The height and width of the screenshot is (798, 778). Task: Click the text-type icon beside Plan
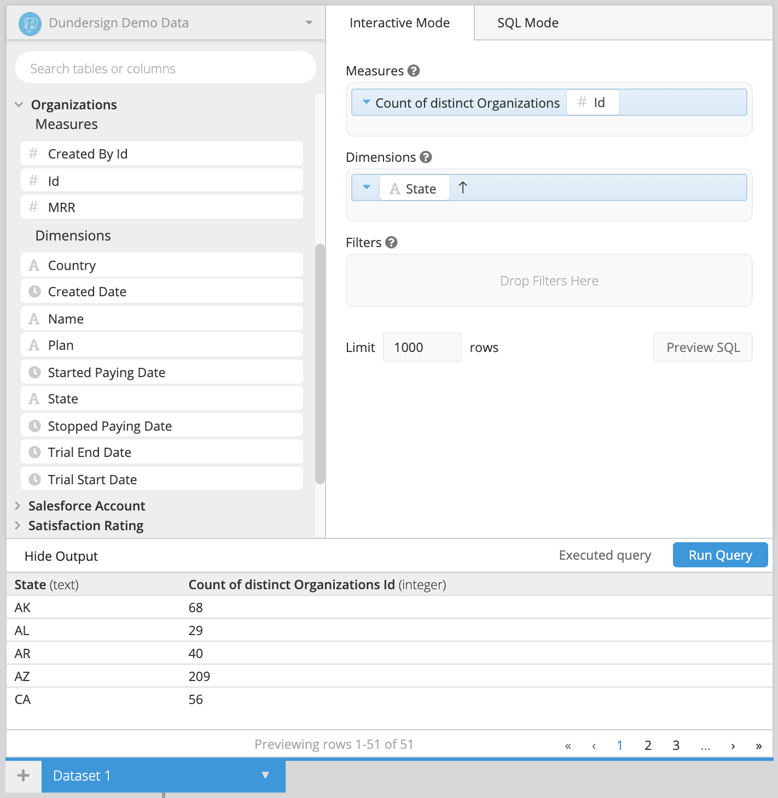click(x=34, y=345)
